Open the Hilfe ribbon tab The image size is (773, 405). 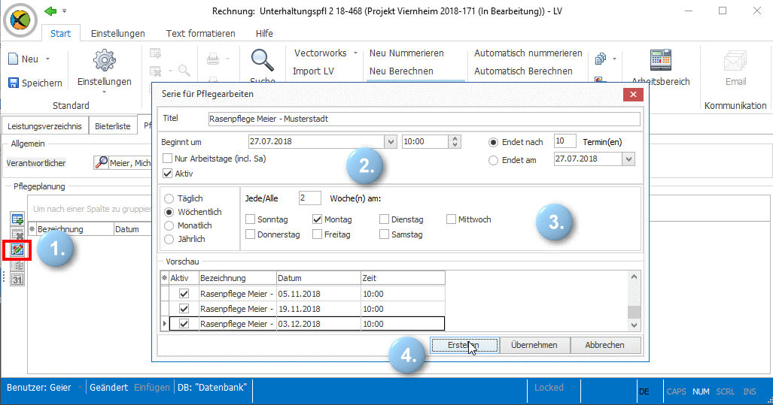pos(264,34)
